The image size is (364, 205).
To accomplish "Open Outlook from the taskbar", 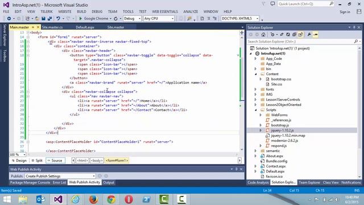I will [x=40, y=199].
